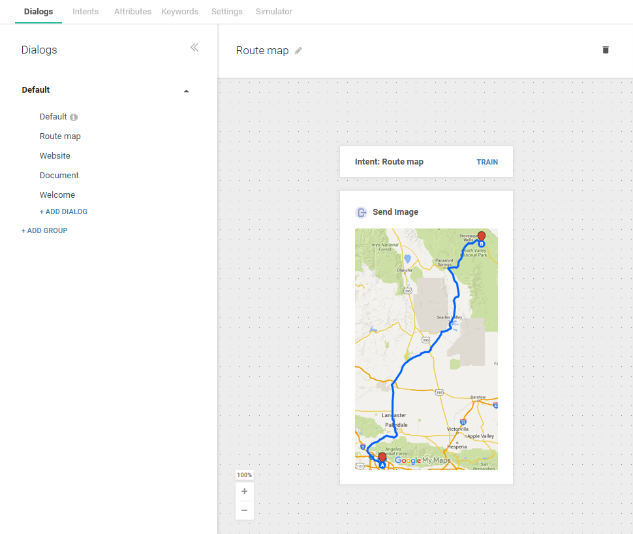633x534 pixels.
Task: Open the Simulator tab
Action: click(x=274, y=12)
